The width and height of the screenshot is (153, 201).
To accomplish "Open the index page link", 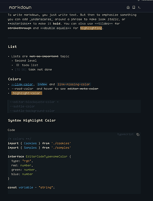I will 42,84.
